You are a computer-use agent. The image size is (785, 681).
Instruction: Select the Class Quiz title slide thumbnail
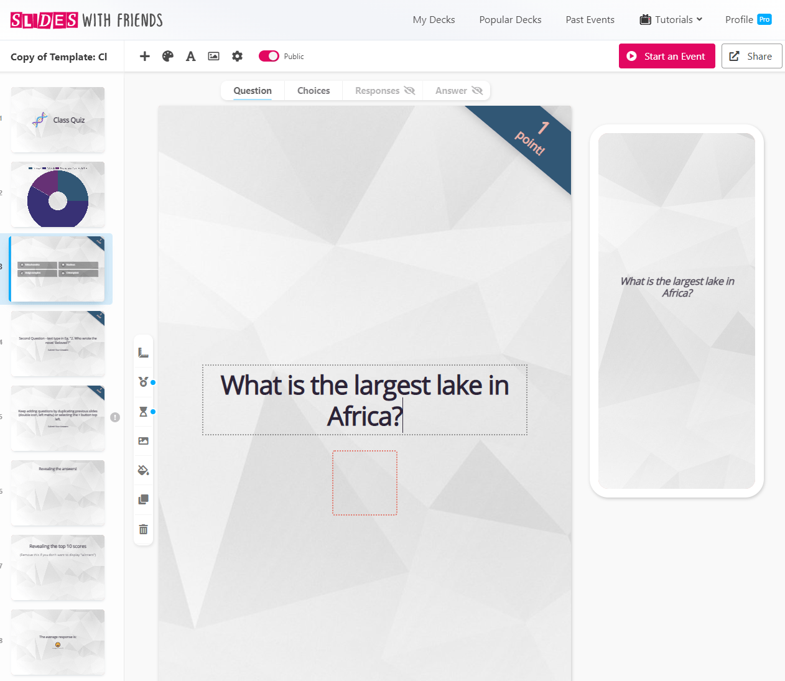tap(58, 120)
